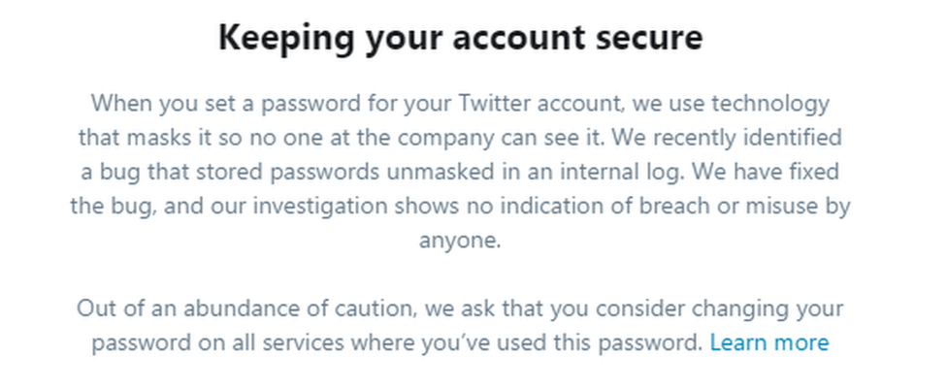Open the Learn more link

point(768,342)
